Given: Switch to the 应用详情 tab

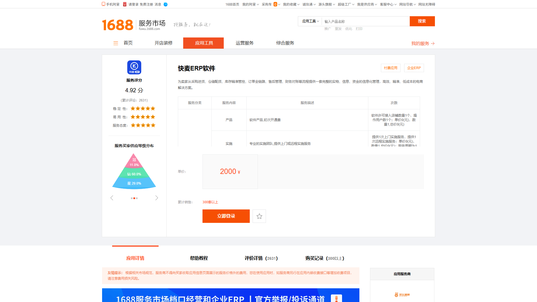Looking at the screenshot, I should tap(135, 258).
